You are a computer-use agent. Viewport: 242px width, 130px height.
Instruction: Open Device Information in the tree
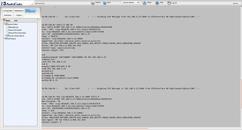coord(15,30)
